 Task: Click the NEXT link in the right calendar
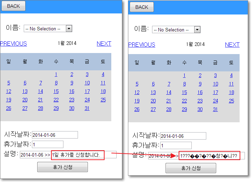coord(232,45)
